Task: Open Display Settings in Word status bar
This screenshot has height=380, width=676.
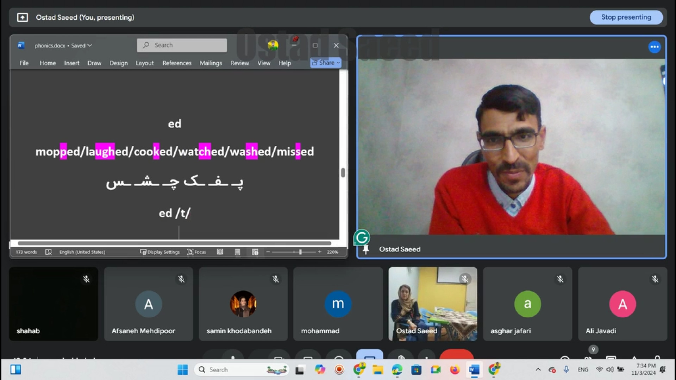Action: (x=160, y=252)
